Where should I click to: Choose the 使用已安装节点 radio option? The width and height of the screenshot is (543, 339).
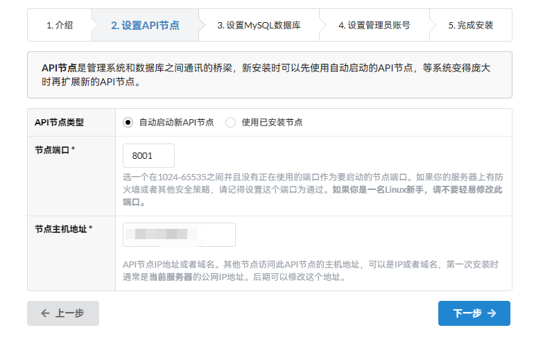[230, 122]
